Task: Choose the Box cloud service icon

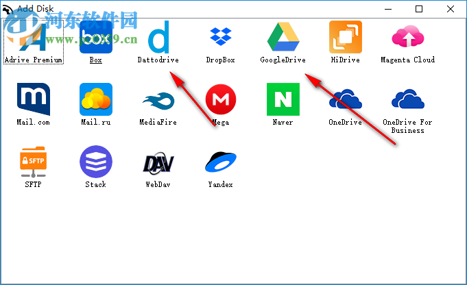Action: pyautogui.click(x=96, y=37)
